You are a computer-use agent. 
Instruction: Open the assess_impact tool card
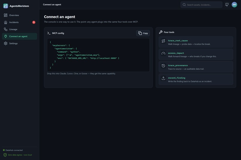coord(196,54)
